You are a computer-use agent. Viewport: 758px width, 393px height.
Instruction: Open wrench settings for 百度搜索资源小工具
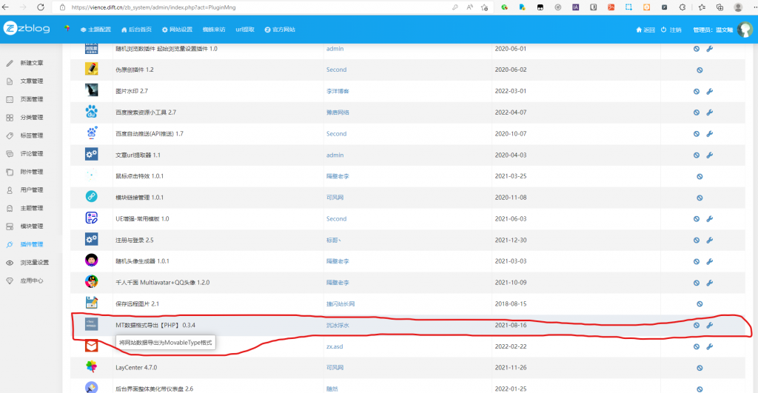click(709, 112)
